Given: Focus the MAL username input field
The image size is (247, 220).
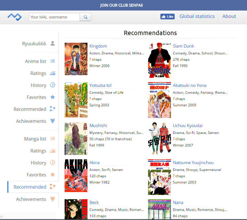Looking at the screenshot, I should click(x=54, y=17).
